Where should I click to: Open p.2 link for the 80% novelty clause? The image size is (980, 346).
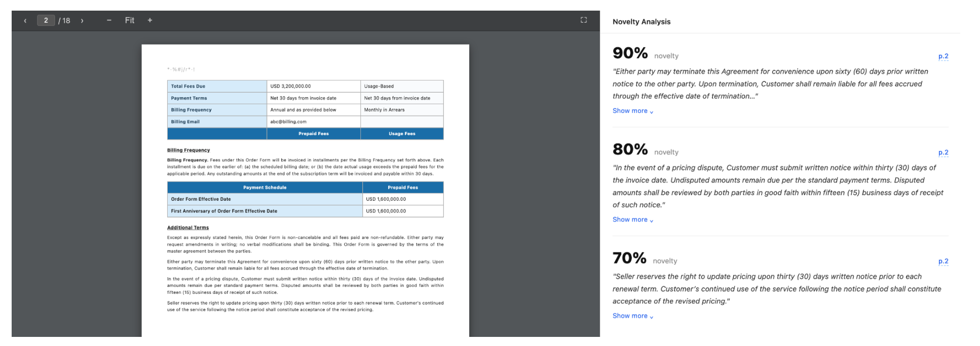point(943,152)
